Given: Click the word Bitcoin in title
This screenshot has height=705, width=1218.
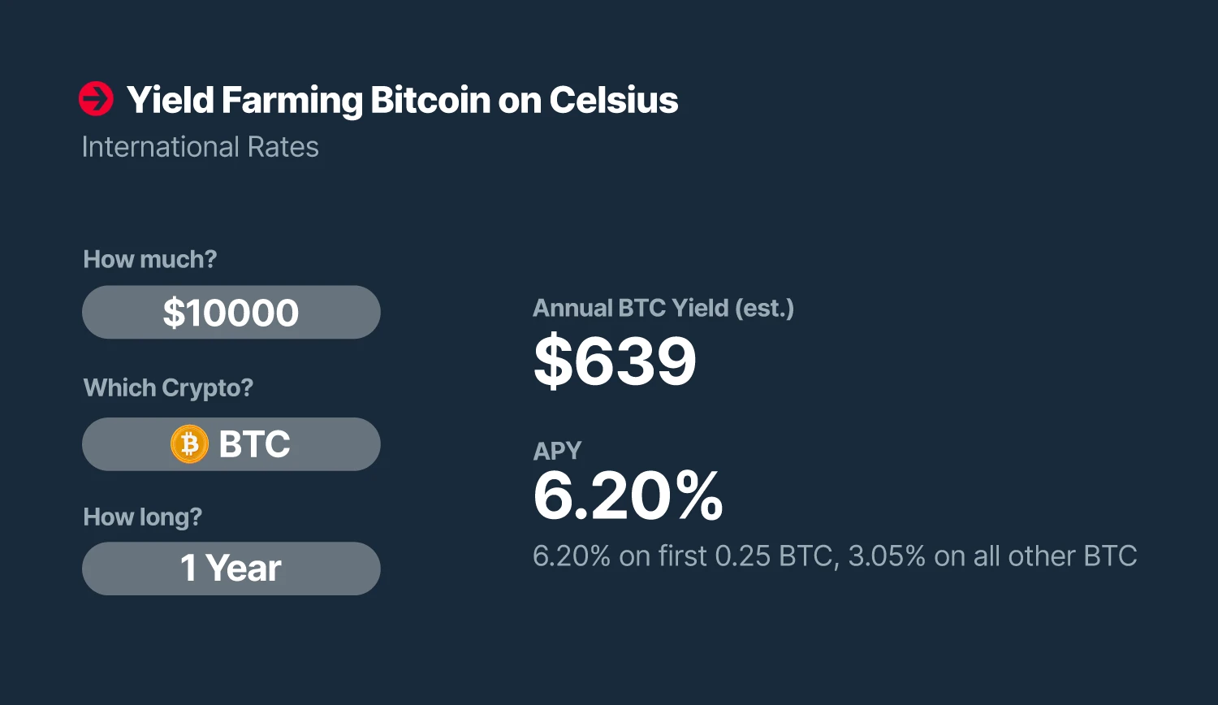Looking at the screenshot, I should [430, 100].
